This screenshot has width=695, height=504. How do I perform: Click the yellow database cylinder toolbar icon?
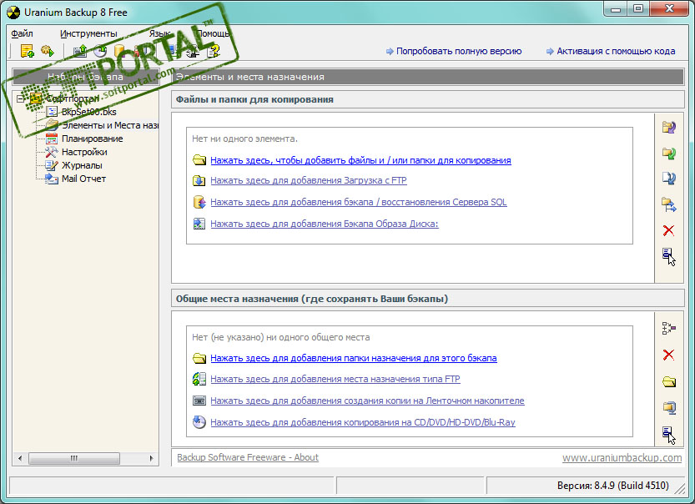(x=120, y=52)
